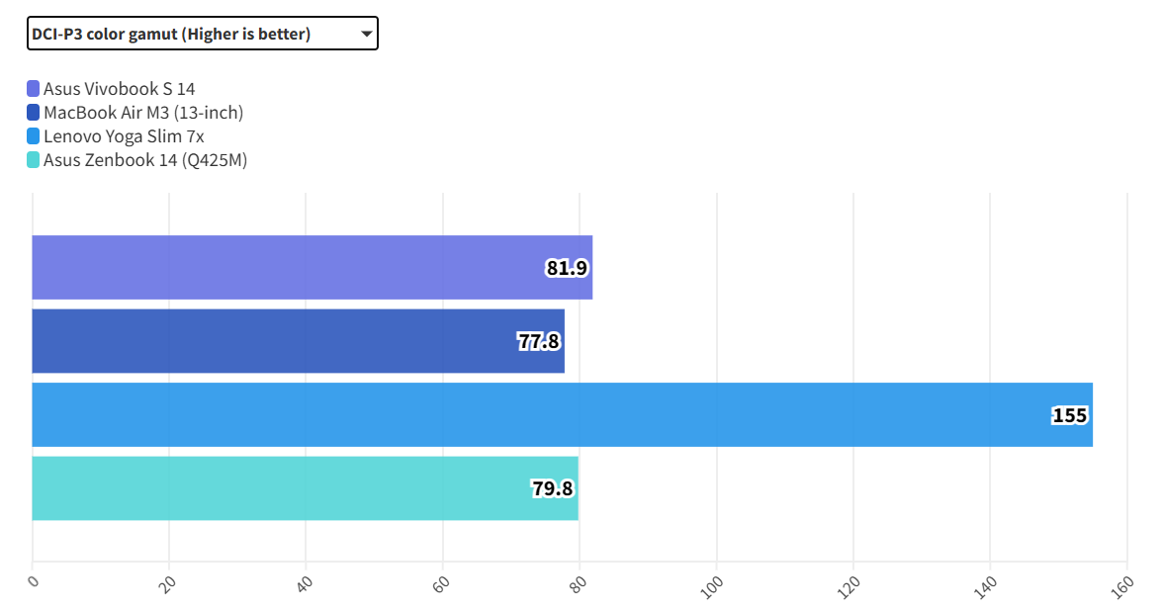Click the 81.9 value label
Screen dimensions: 1164x611
point(567,267)
